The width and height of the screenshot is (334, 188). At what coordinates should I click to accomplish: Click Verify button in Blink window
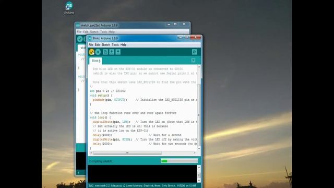(92, 52)
